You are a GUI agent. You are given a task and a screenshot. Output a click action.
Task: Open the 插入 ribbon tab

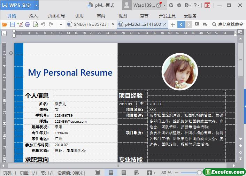[x=33, y=16]
